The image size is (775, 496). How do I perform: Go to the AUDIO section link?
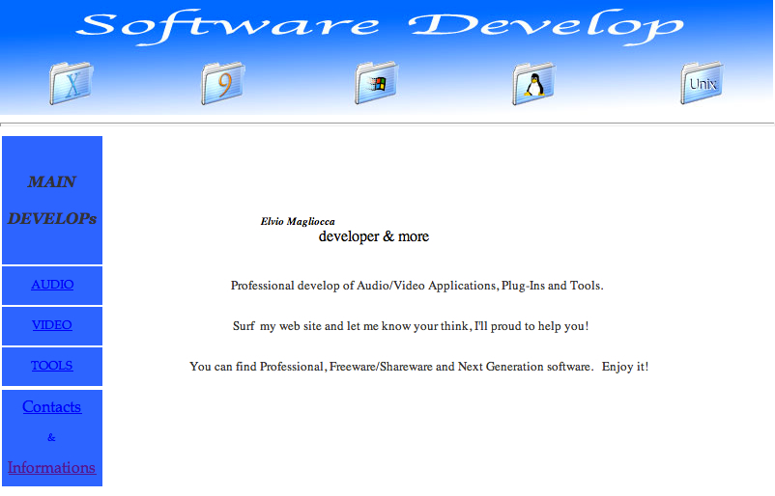point(52,285)
